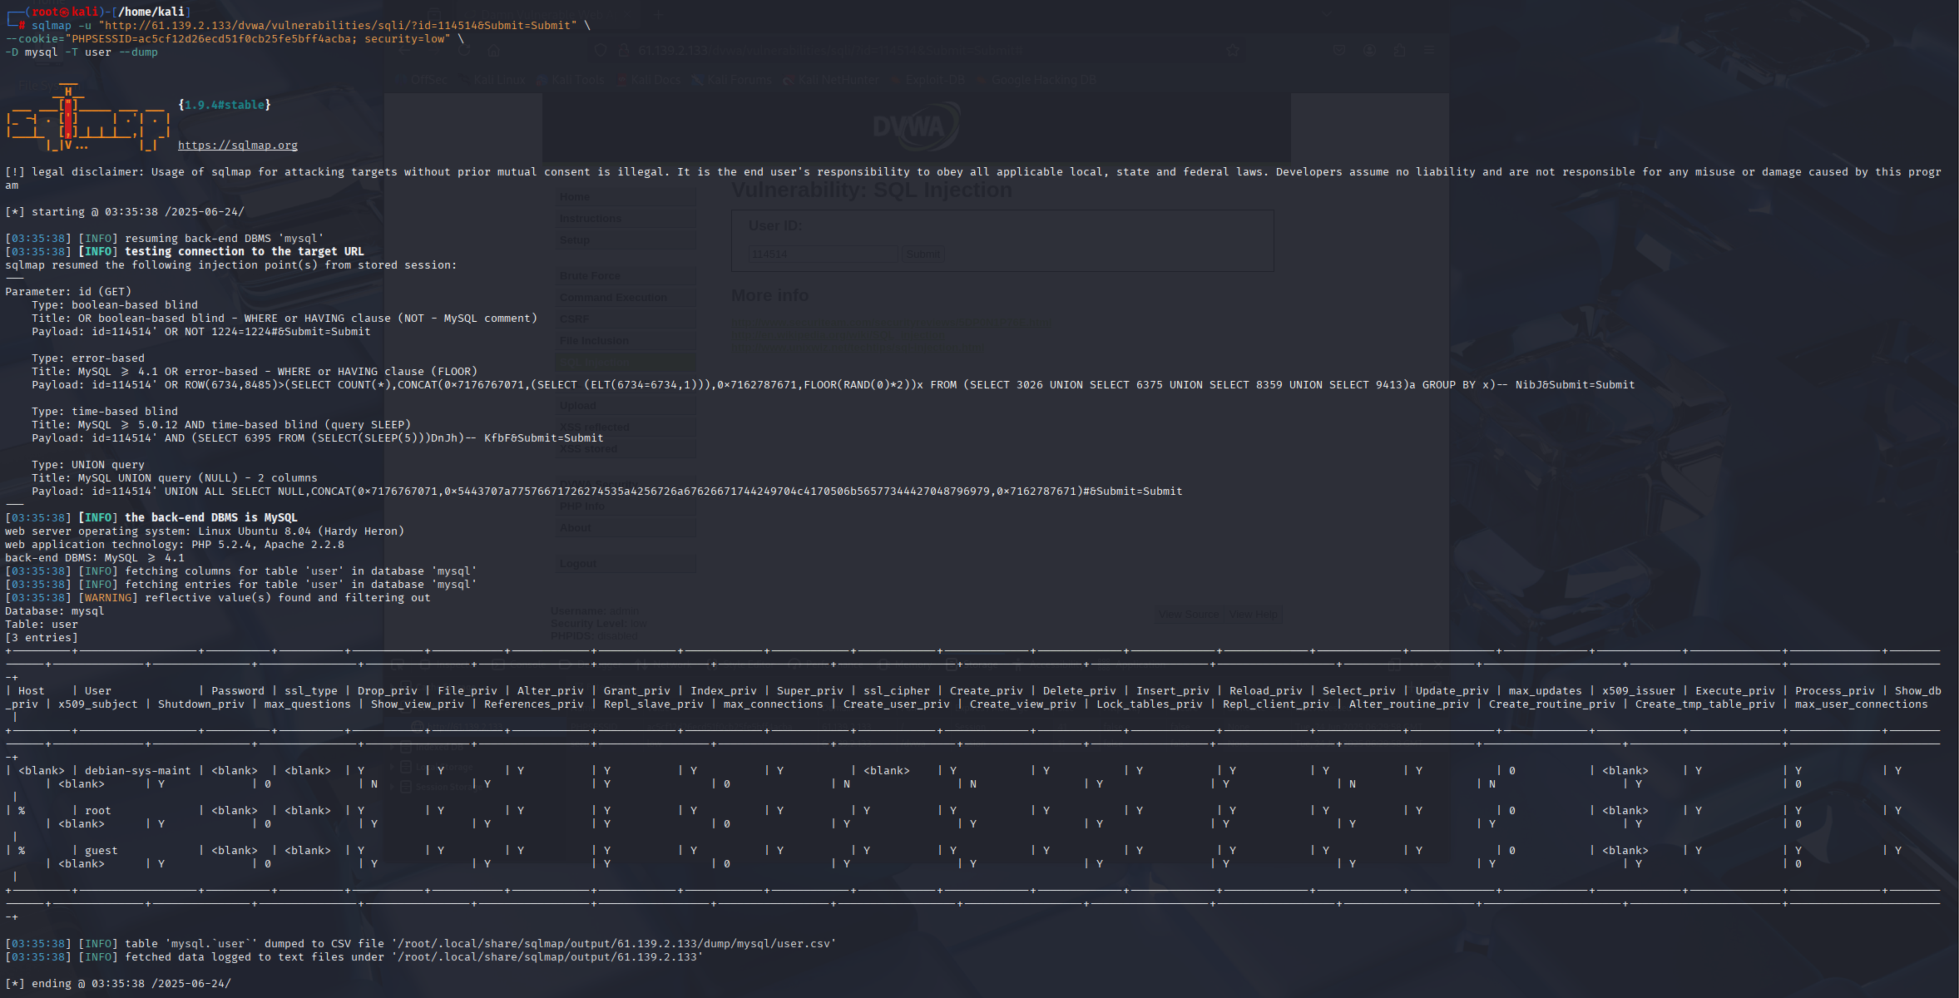This screenshot has width=1959, height=998.
Task: Open Setup in the DVWA sidebar
Action: click(626, 240)
